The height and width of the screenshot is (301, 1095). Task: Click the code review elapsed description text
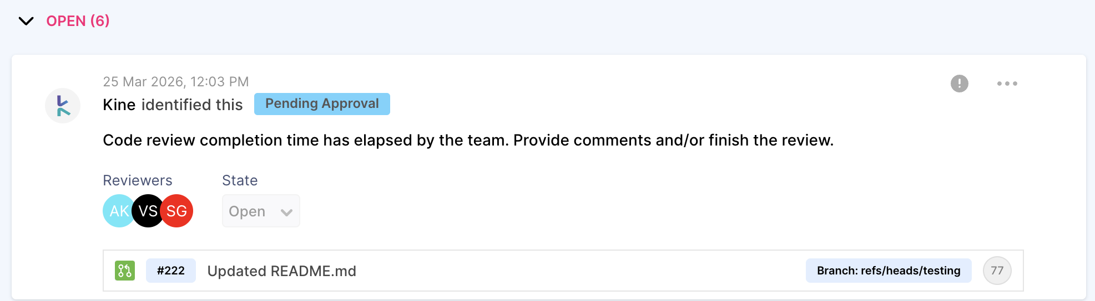468,141
